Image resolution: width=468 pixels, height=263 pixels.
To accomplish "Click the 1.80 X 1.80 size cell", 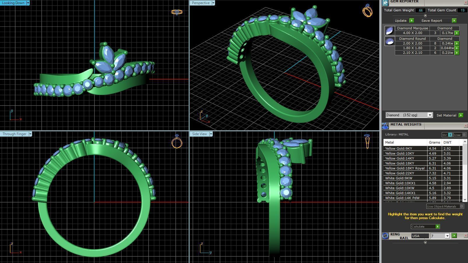I will click(x=412, y=48).
